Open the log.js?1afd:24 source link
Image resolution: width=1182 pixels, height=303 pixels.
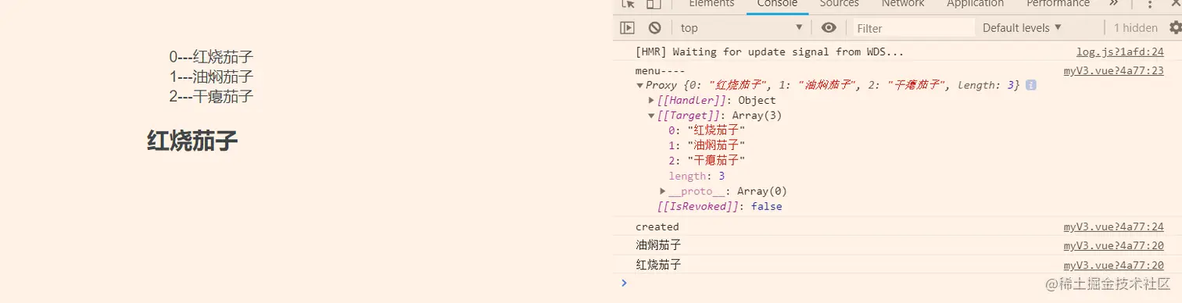pos(1120,52)
